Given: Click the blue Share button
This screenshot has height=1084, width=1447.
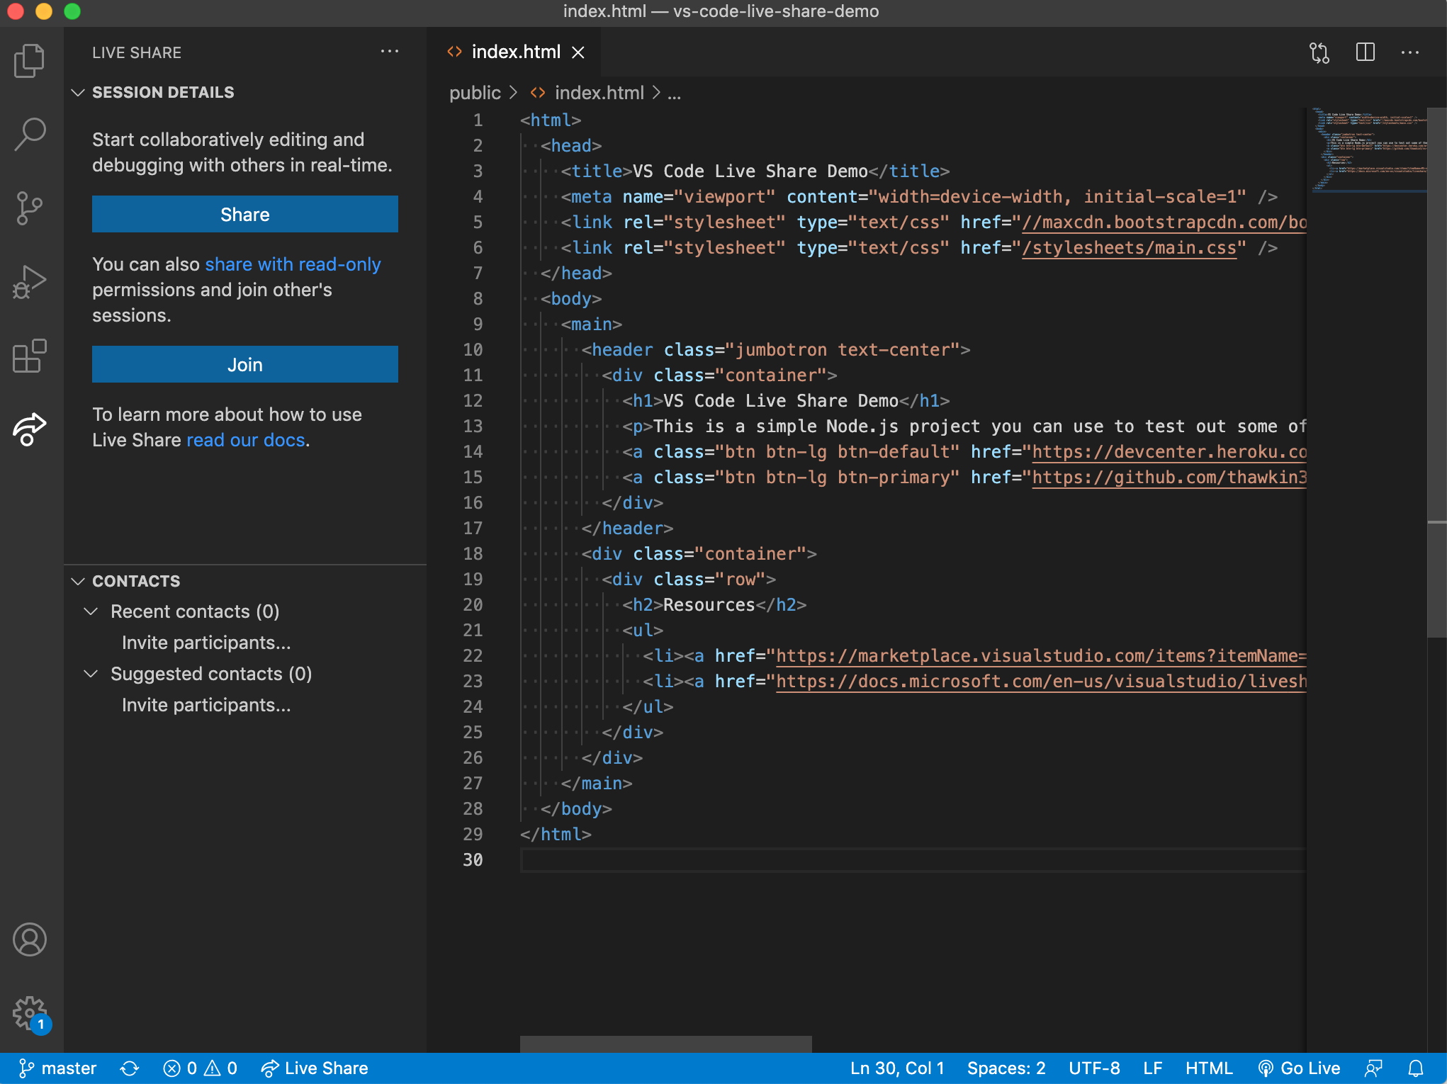Looking at the screenshot, I should tap(245, 215).
